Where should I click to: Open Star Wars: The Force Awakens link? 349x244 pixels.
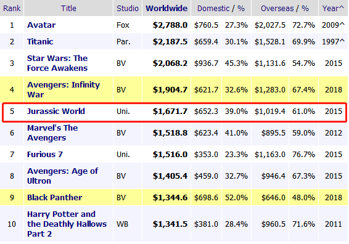(x=57, y=63)
